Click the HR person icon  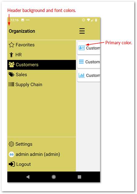coord(11,55)
